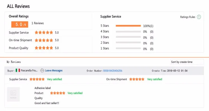The width and height of the screenshot is (209, 111).
Task: Click the review's Supplier Service star rating
Action: click(x=37, y=79)
